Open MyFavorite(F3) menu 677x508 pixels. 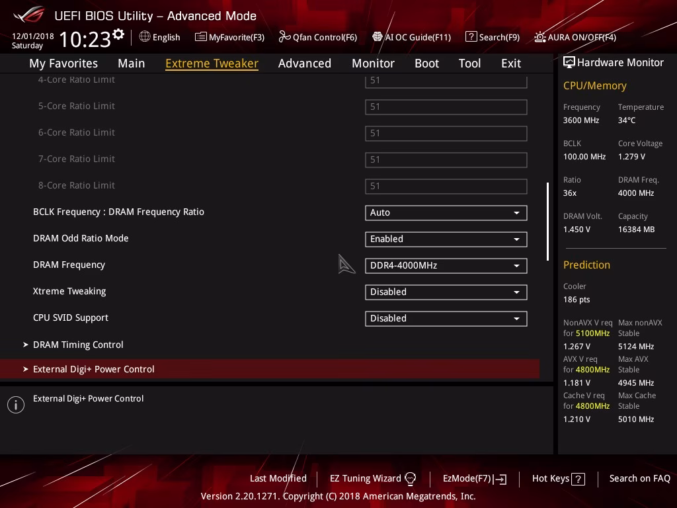(229, 37)
